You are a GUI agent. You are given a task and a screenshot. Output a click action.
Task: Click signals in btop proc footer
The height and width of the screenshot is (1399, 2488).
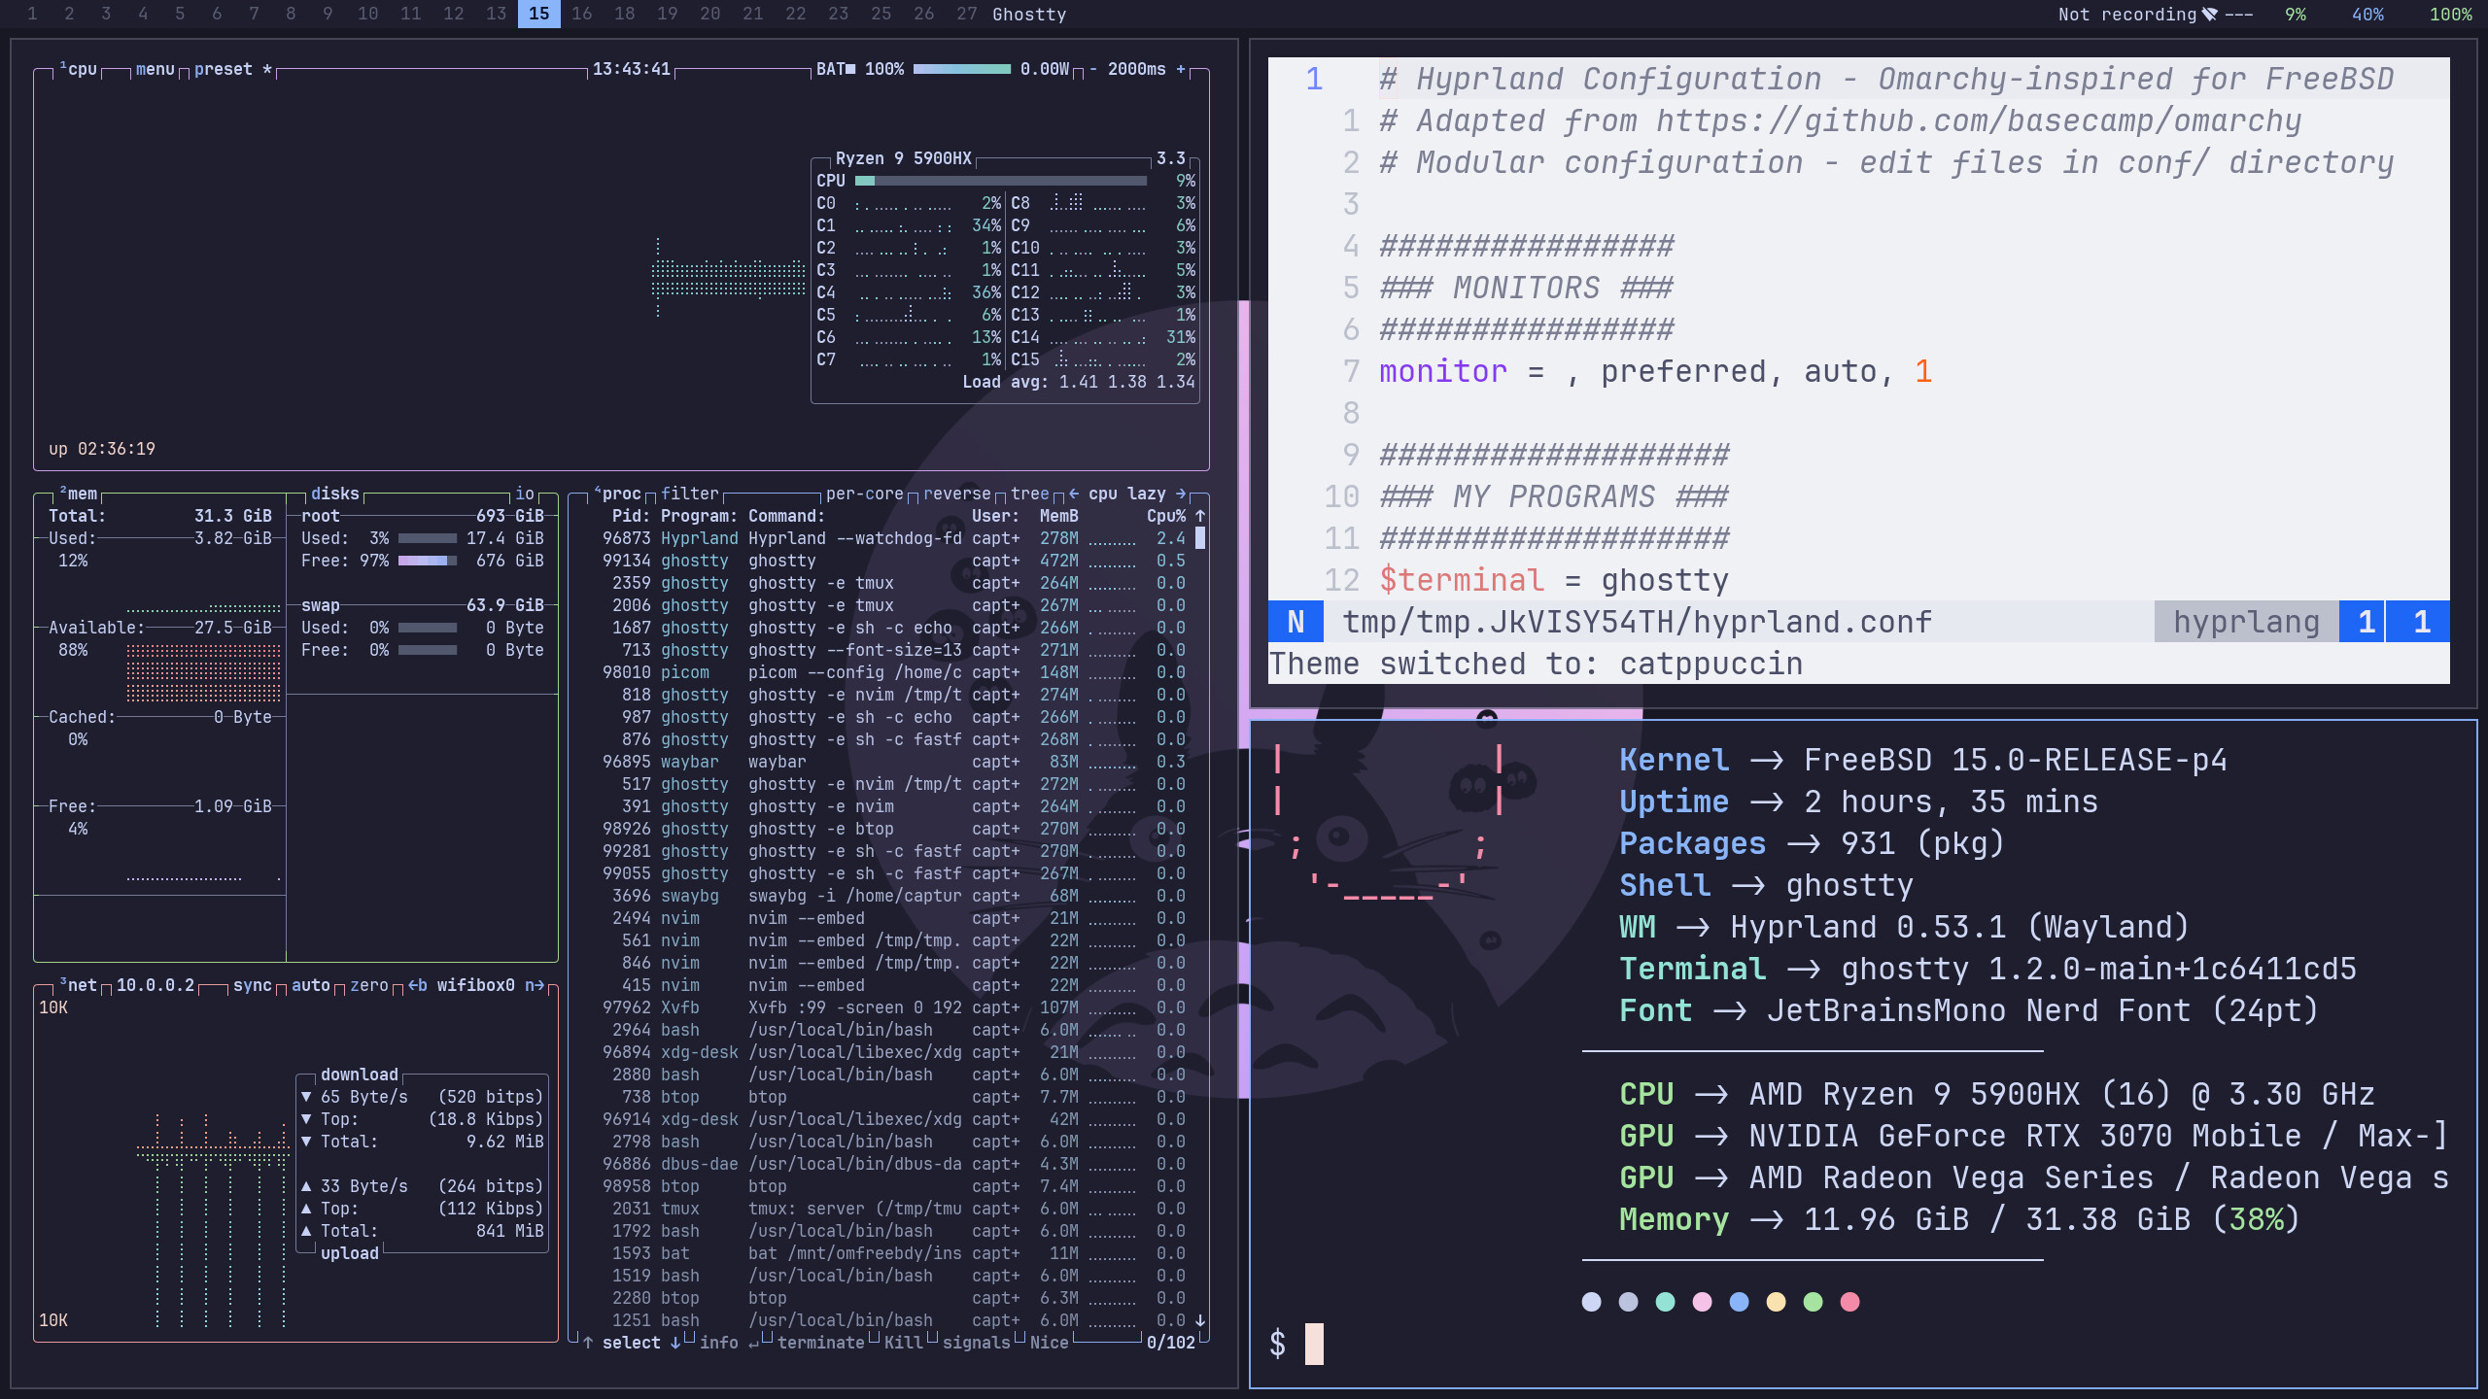[977, 1343]
